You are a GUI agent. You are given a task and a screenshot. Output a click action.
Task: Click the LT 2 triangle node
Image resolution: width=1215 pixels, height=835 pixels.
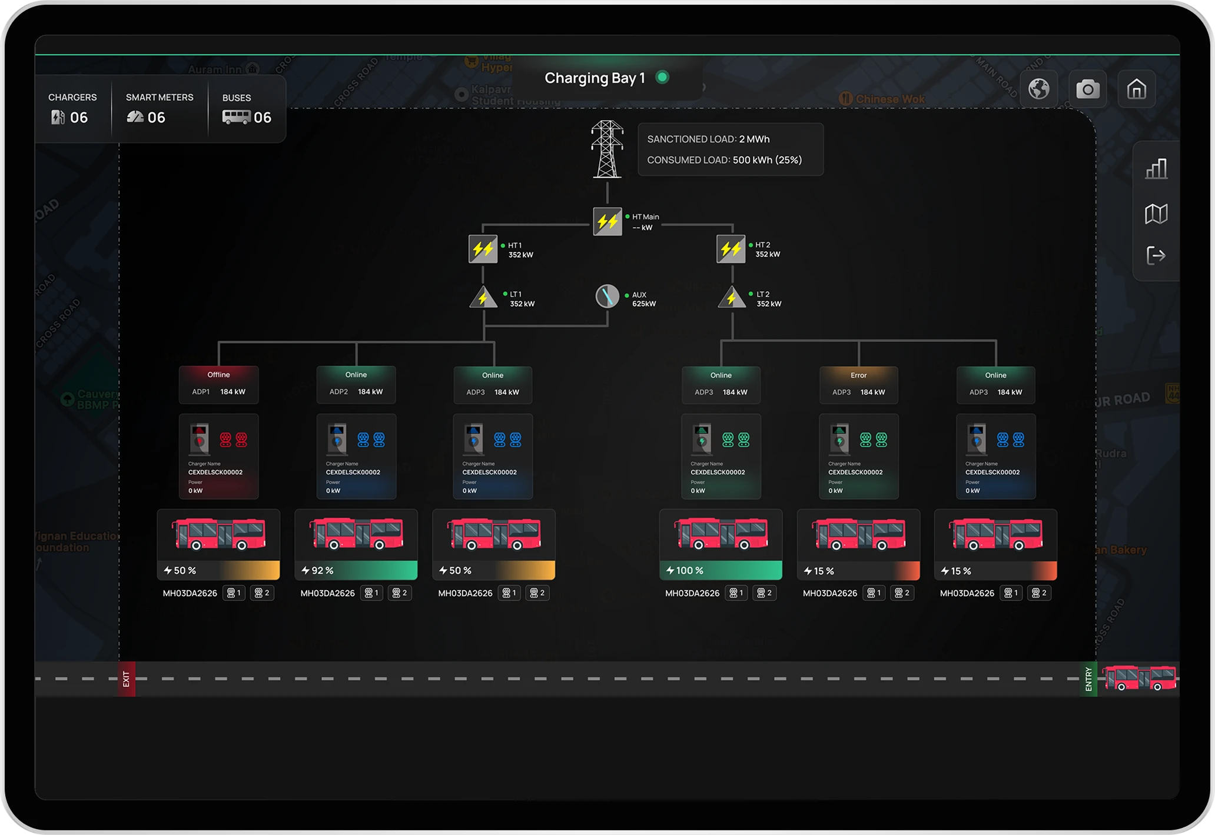pos(732,297)
